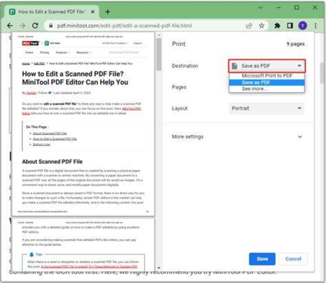
Task: Click the 'Layout' label
Action: tap(179, 108)
